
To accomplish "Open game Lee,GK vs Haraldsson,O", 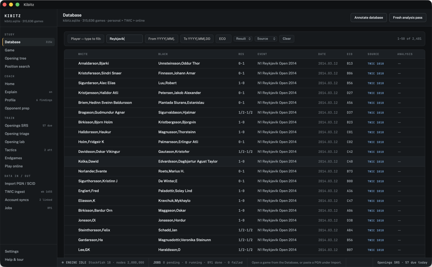I will pos(244,250).
